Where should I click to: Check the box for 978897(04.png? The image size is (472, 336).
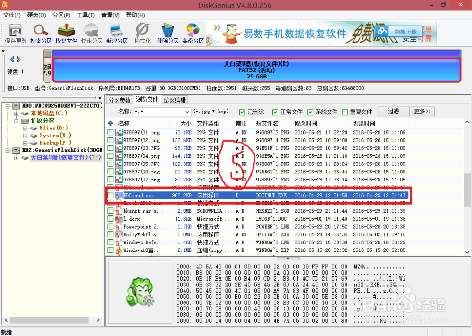pyautogui.click(x=110, y=156)
